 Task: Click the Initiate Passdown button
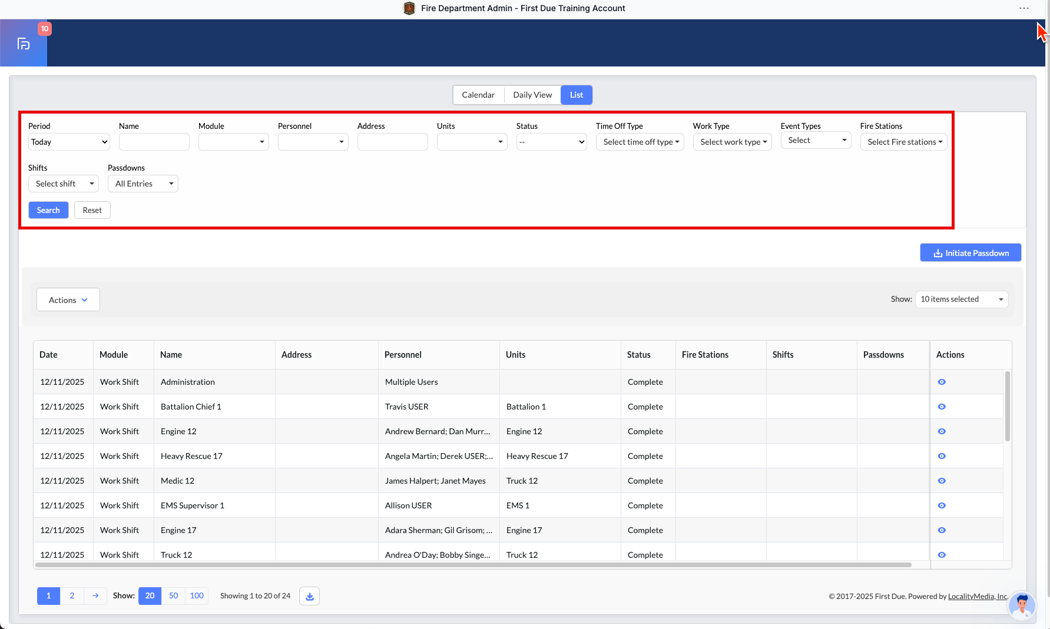(x=970, y=253)
